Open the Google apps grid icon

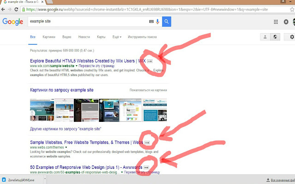(276, 22)
